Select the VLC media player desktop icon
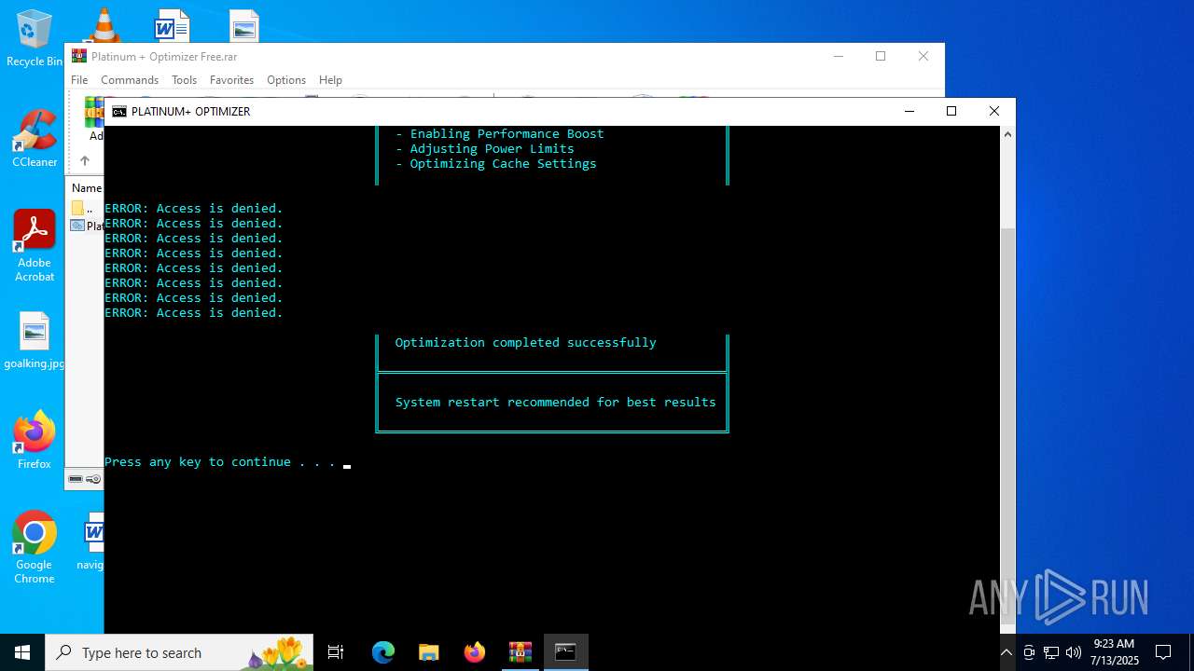 tap(104, 25)
